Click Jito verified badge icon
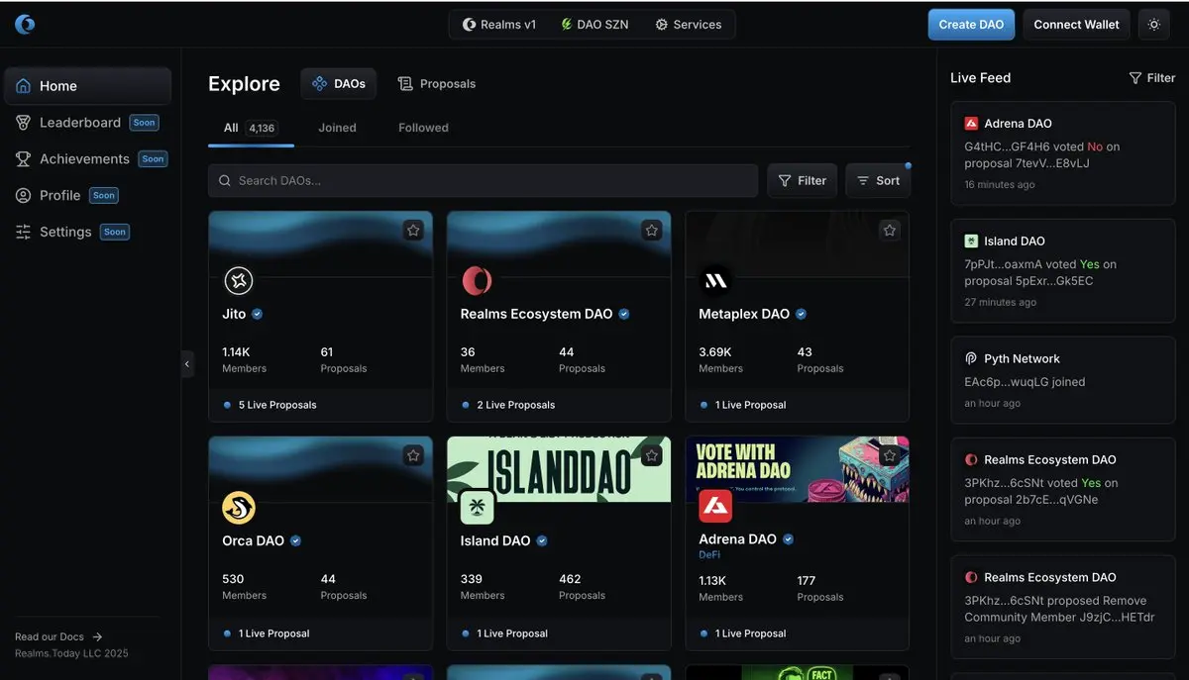This screenshot has height=680, width=1189. [x=258, y=314]
